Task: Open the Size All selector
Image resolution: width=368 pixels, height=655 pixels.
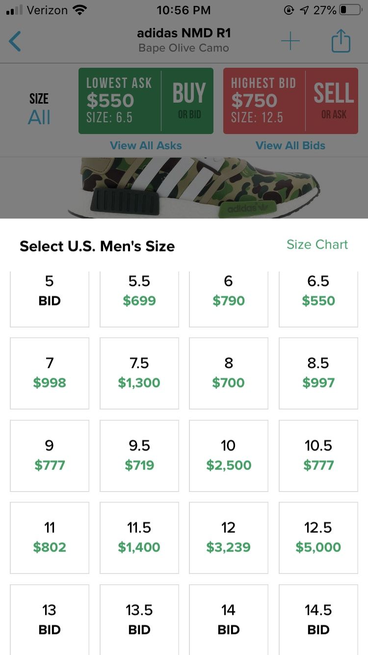Action: (39, 108)
